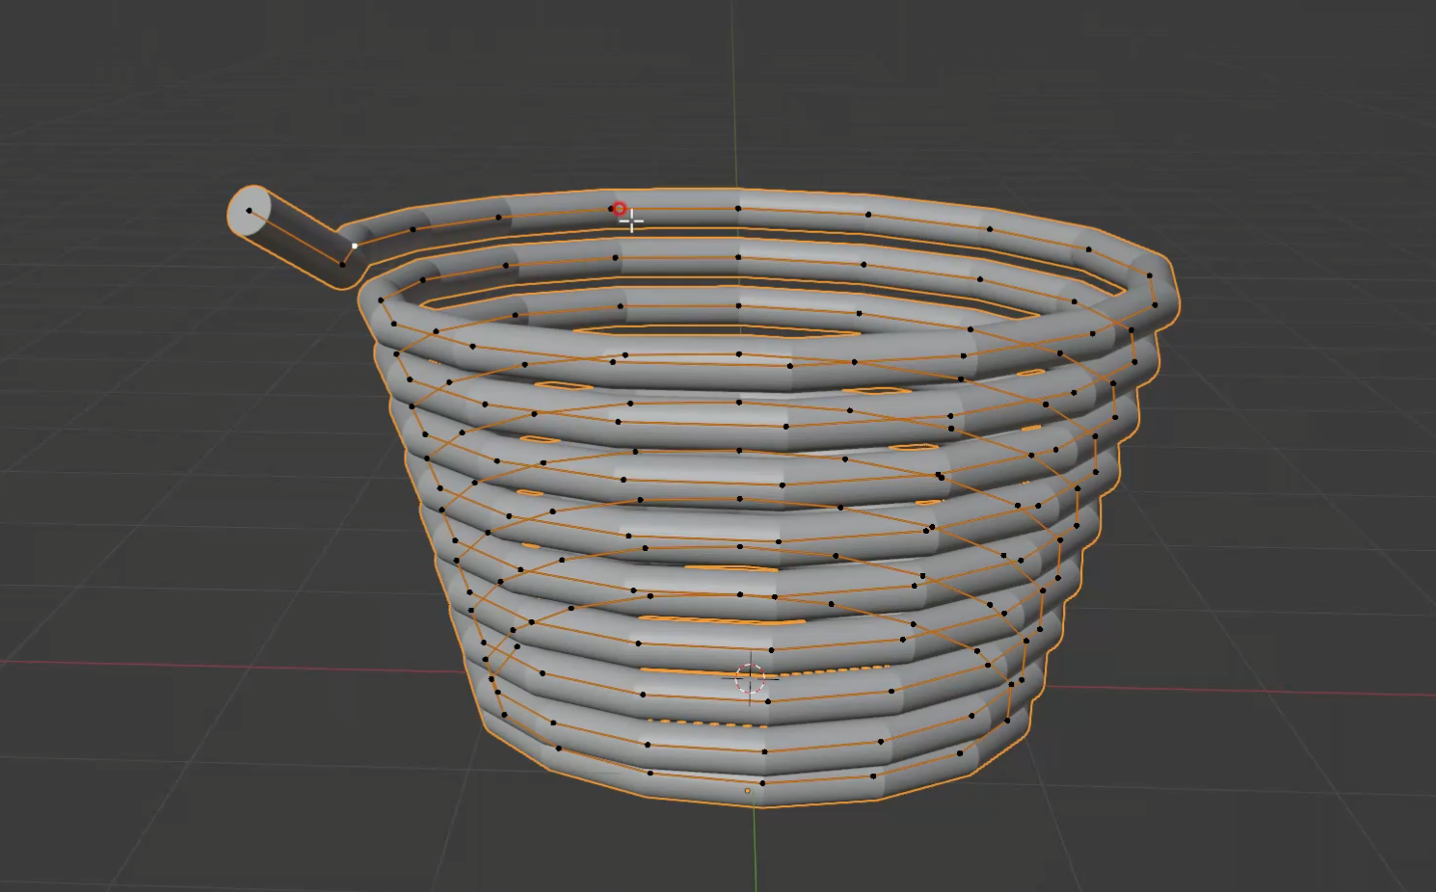Click the 3D cursor dashed red-white circle

(x=750, y=678)
